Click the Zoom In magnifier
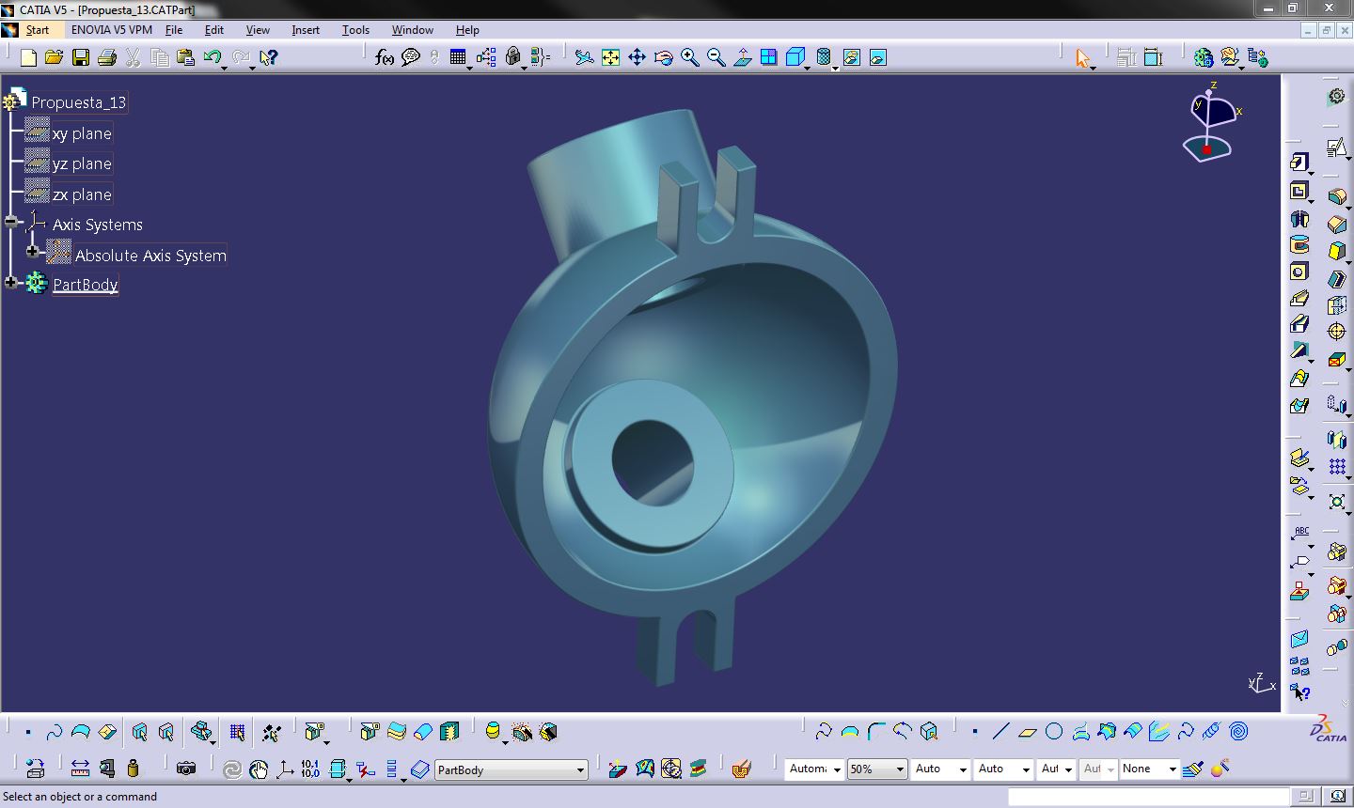1354x808 pixels. pyautogui.click(x=690, y=57)
